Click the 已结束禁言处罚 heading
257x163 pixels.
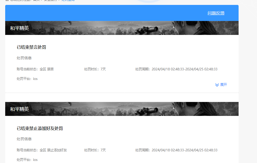(31, 47)
